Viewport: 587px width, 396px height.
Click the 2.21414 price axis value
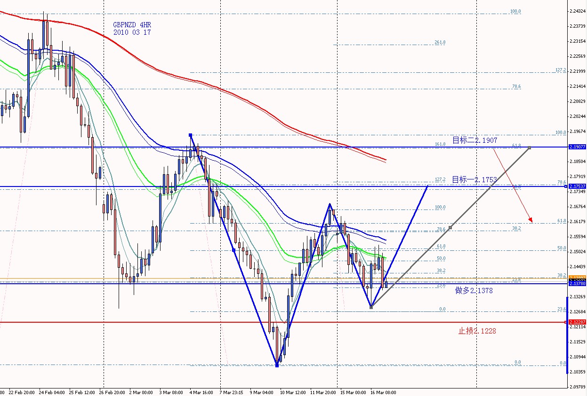(x=577, y=86)
